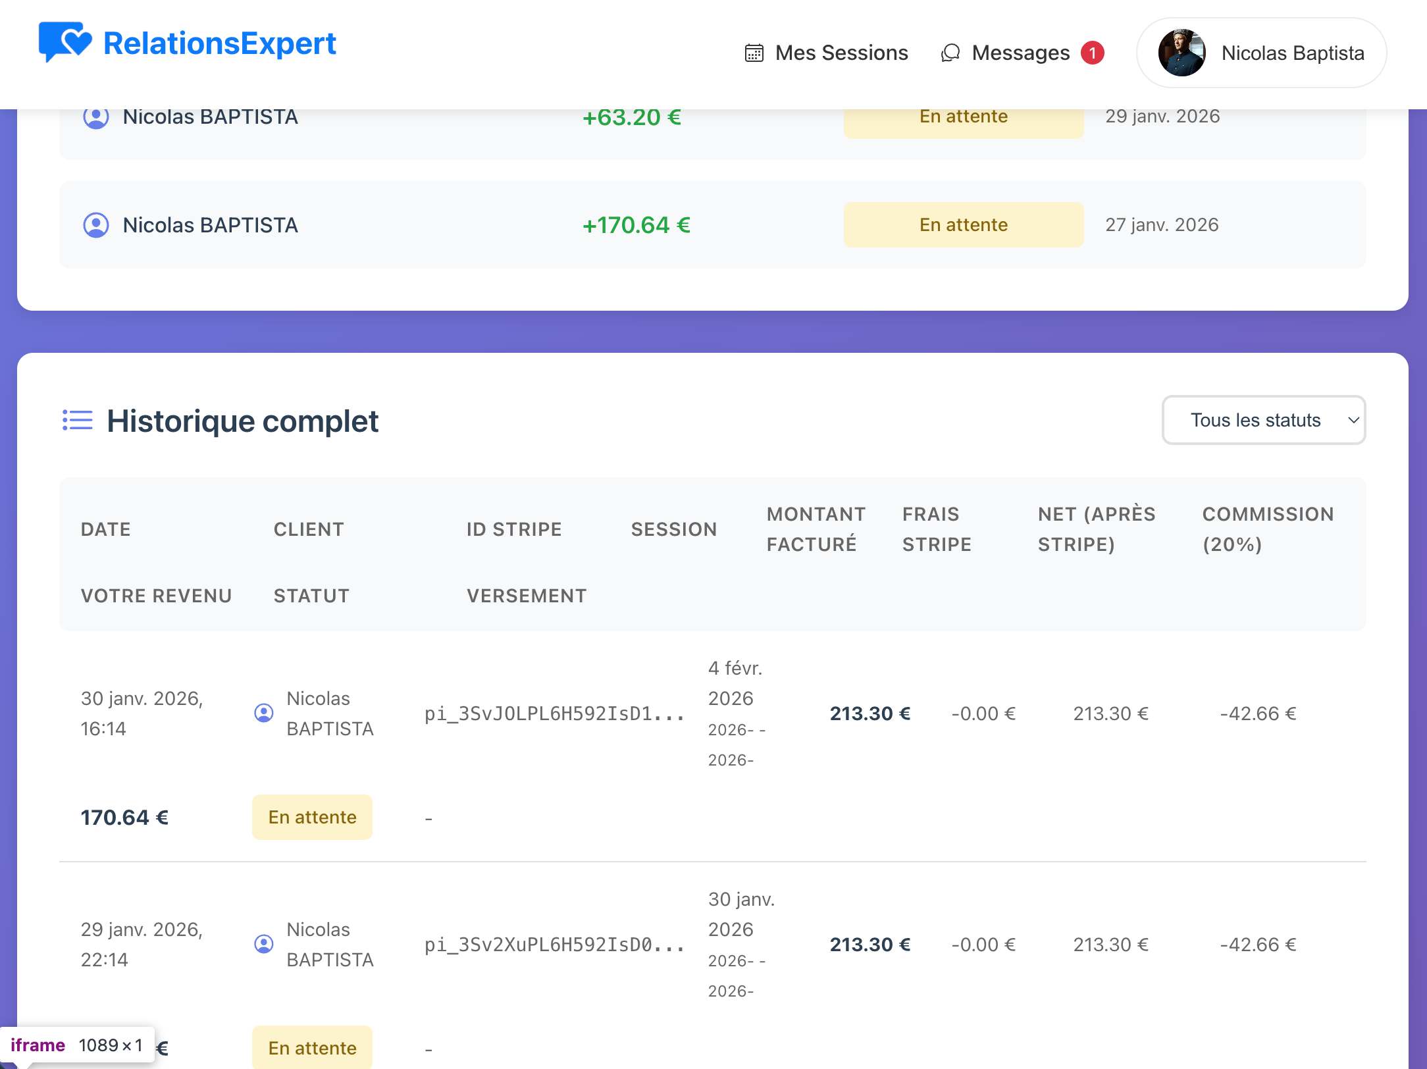Click the list icon next to Historique complet
The height and width of the screenshot is (1069, 1427).
click(77, 421)
